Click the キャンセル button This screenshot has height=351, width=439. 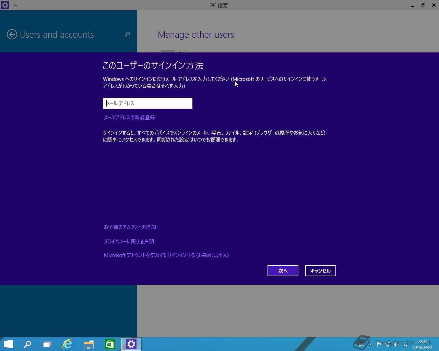tap(321, 271)
